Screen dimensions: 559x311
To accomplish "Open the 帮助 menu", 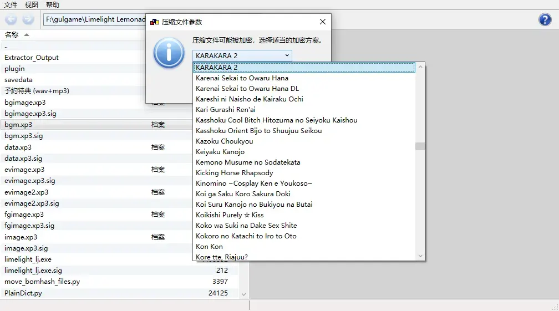I will 52,4.
